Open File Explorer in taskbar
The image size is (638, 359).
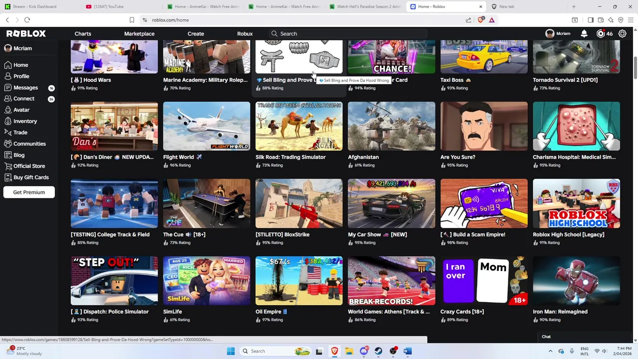click(x=349, y=351)
